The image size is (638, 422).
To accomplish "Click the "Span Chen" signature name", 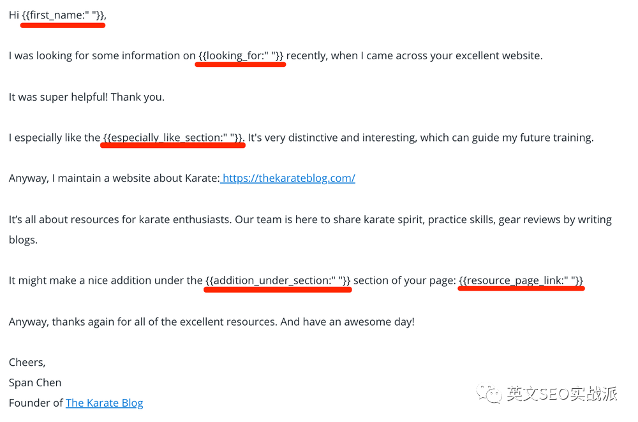I will tap(35, 382).
